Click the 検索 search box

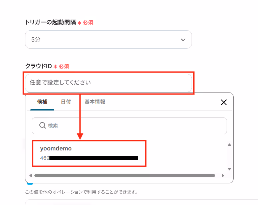(129, 126)
